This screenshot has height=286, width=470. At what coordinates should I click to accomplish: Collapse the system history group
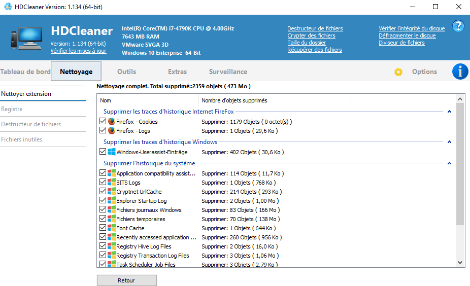(x=449, y=163)
